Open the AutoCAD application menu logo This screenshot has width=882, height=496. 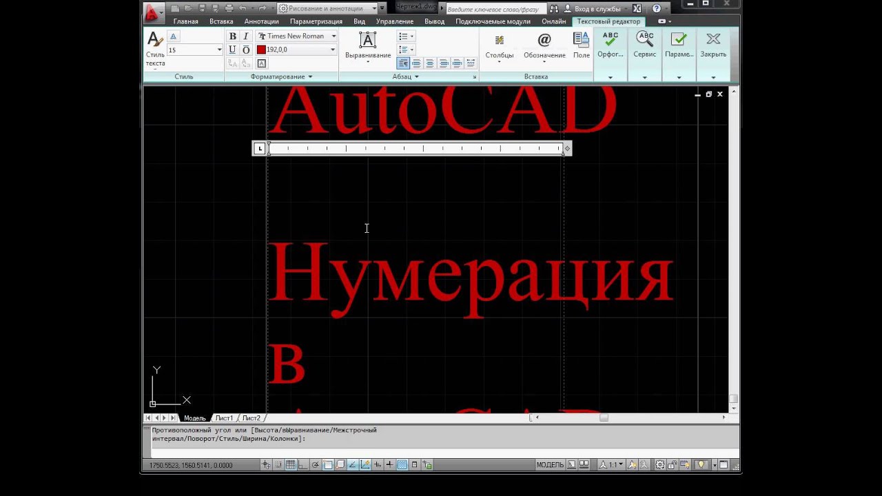coord(153,12)
